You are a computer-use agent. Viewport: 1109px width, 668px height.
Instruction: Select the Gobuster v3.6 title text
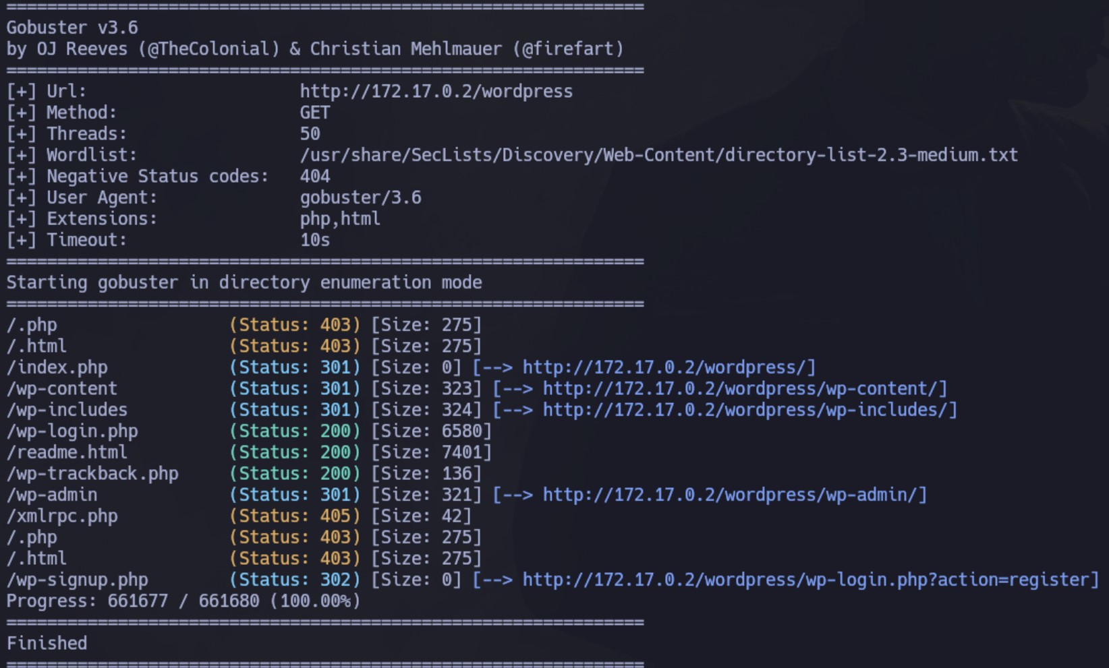(x=72, y=28)
